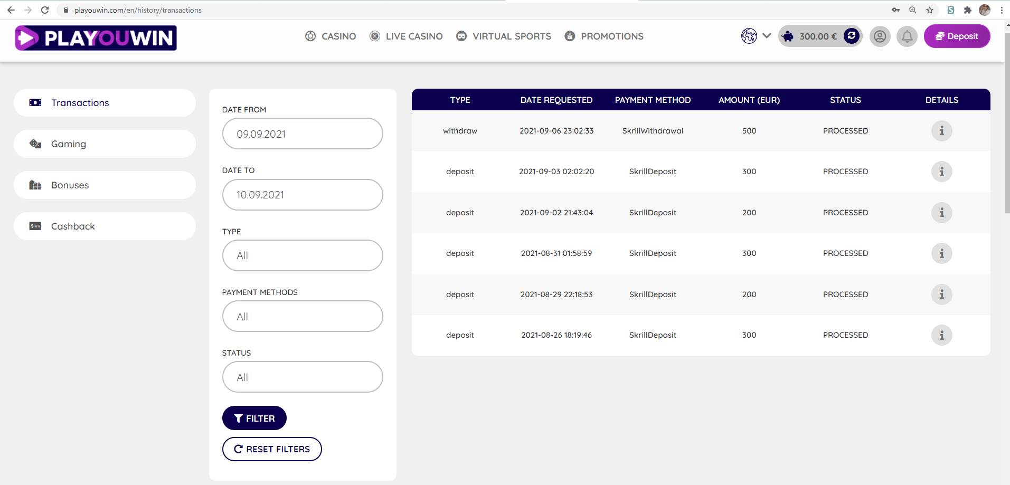Open the user account profile icon
This screenshot has width=1010, height=485.
coord(880,36)
